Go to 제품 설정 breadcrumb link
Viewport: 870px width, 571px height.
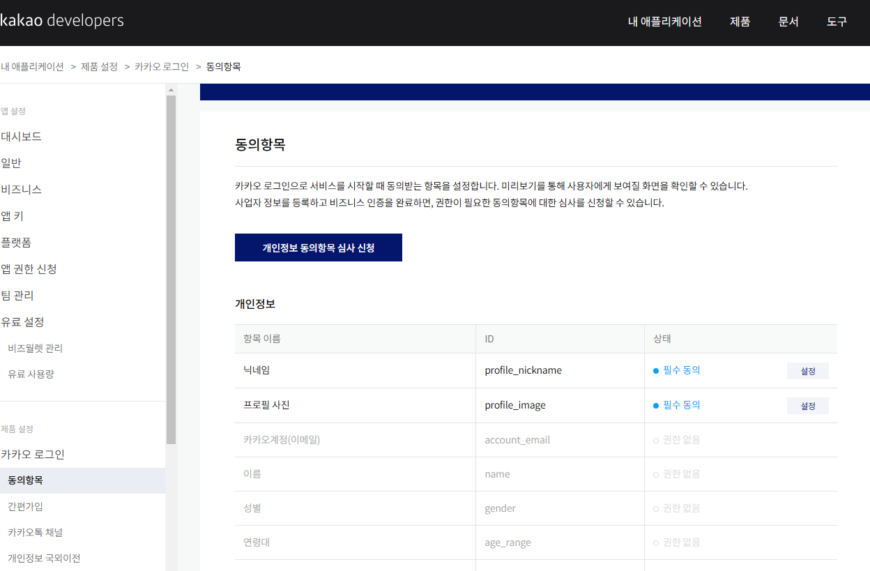[99, 66]
